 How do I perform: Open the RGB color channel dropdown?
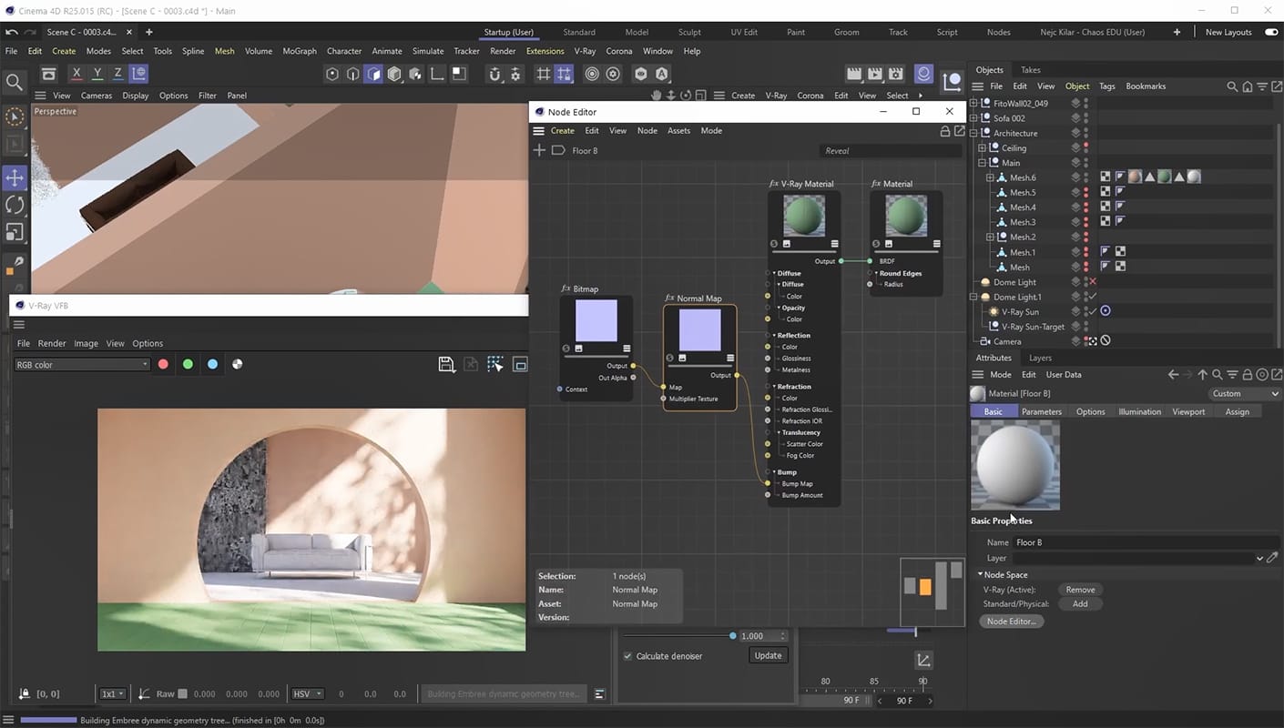click(81, 365)
